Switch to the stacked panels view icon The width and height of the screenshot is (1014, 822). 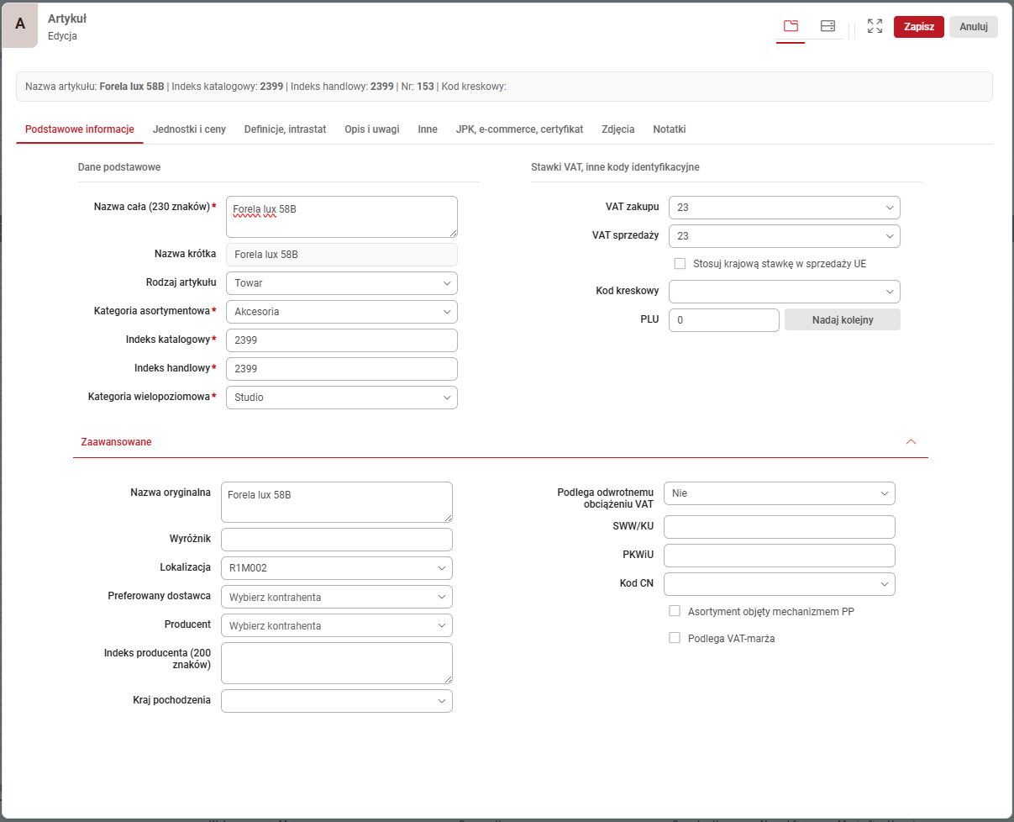point(827,26)
